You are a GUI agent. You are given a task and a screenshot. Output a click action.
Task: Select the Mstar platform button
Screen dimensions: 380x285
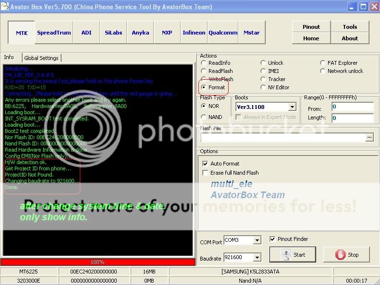[x=251, y=33]
